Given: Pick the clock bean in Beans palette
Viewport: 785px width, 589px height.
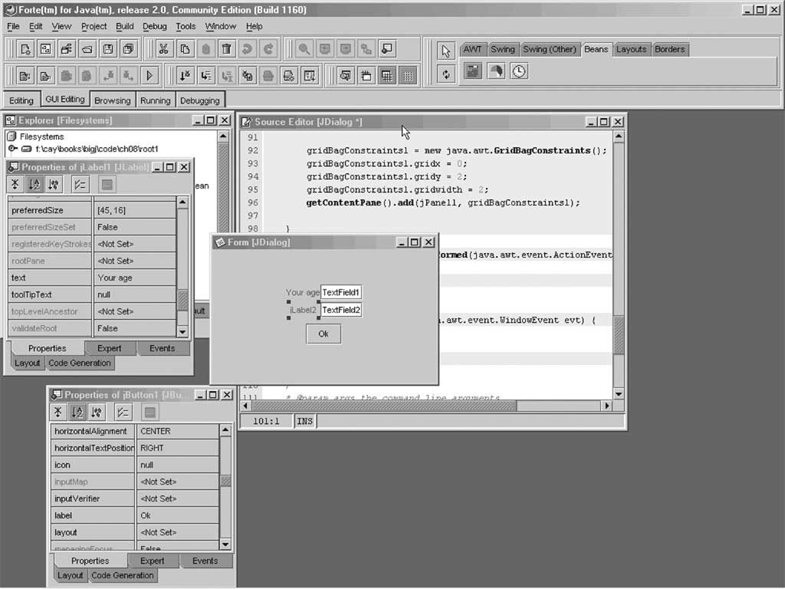Looking at the screenshot, I should 519,71.
